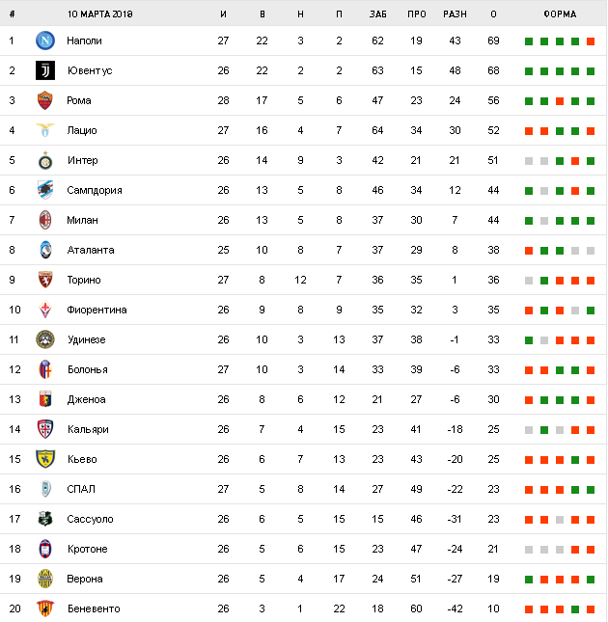Open the Удинезе team page

87,339
